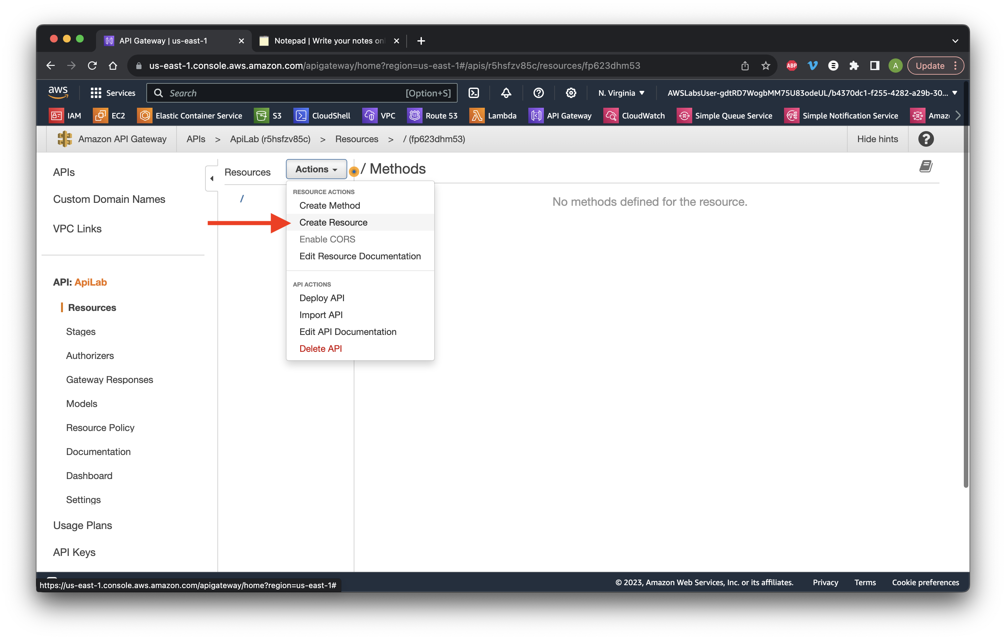This screenshot has height=640, width=1006.
Task: Click the black question mark help icon
Action: [926, 139]
